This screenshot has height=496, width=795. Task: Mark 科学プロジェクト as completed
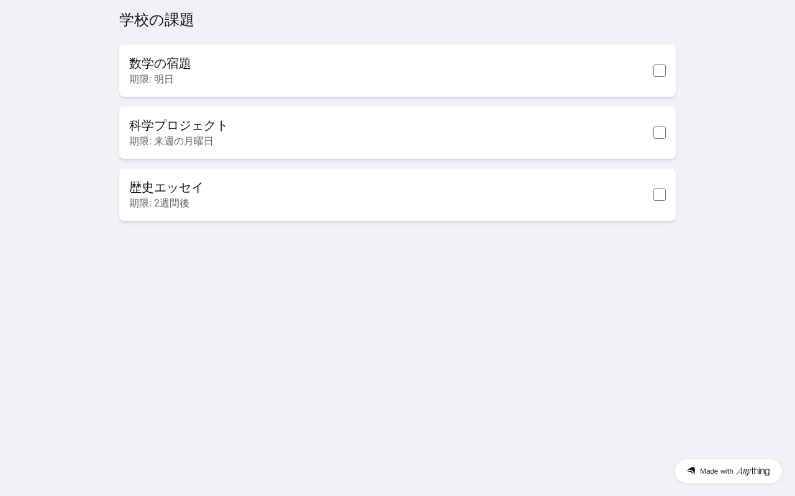[x=660, y=133]
